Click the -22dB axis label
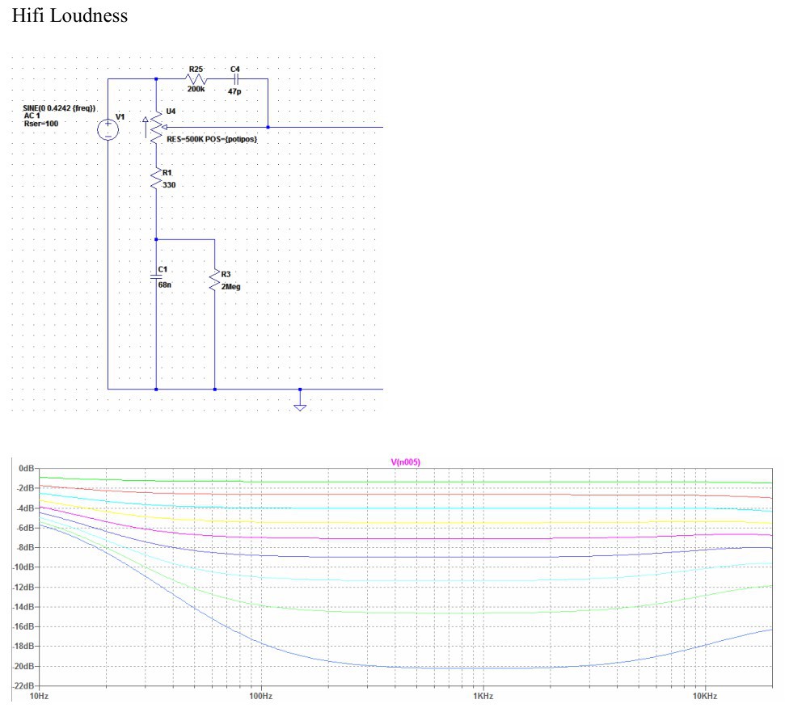This screenshot has height=708, width=785. 24,685
